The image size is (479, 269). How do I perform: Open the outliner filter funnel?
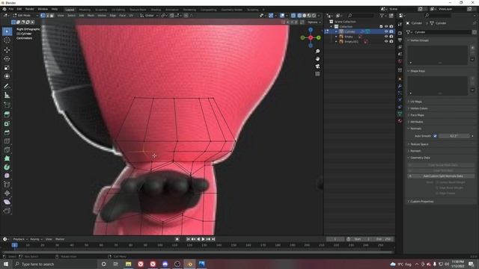coord(382,16)
